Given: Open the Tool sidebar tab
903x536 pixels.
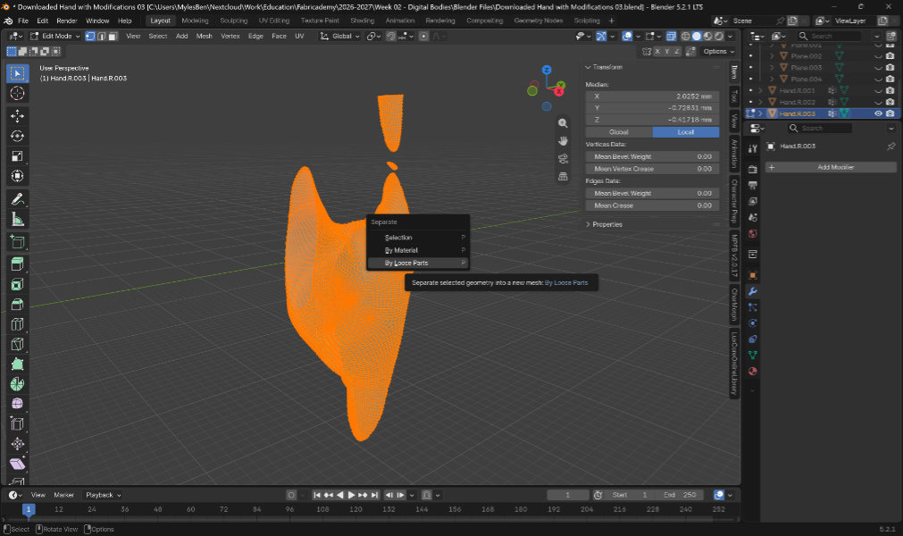Looking at the screenshot, I should 733,96.
